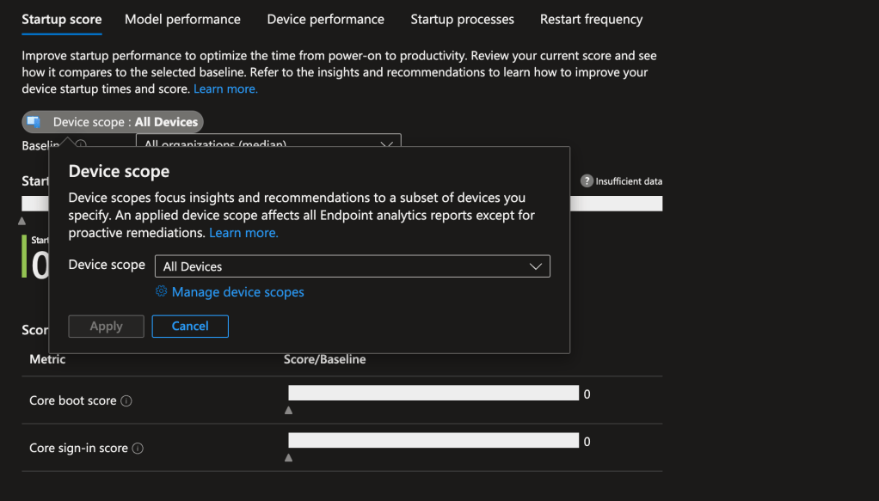
Task: Click the gear icon beside Manage device scopes
Action: 161,292
